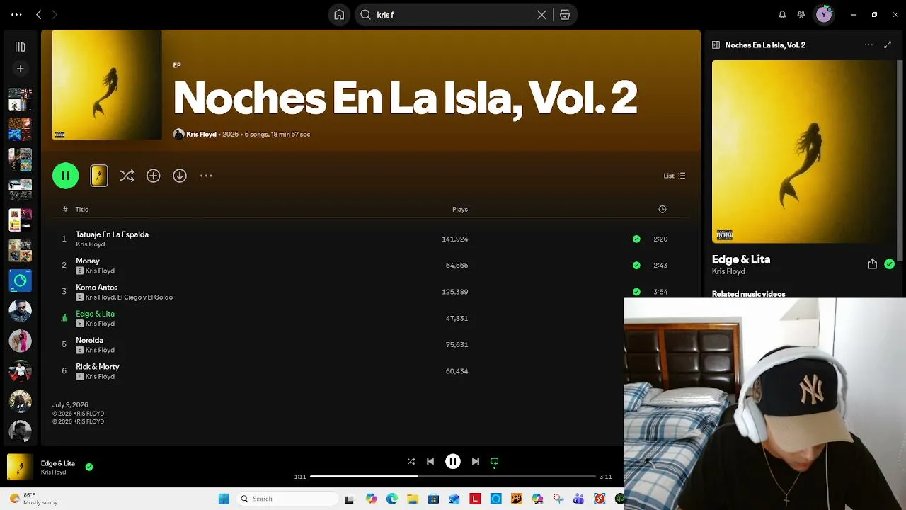Show the Friend Activity panel

point(801,14)
